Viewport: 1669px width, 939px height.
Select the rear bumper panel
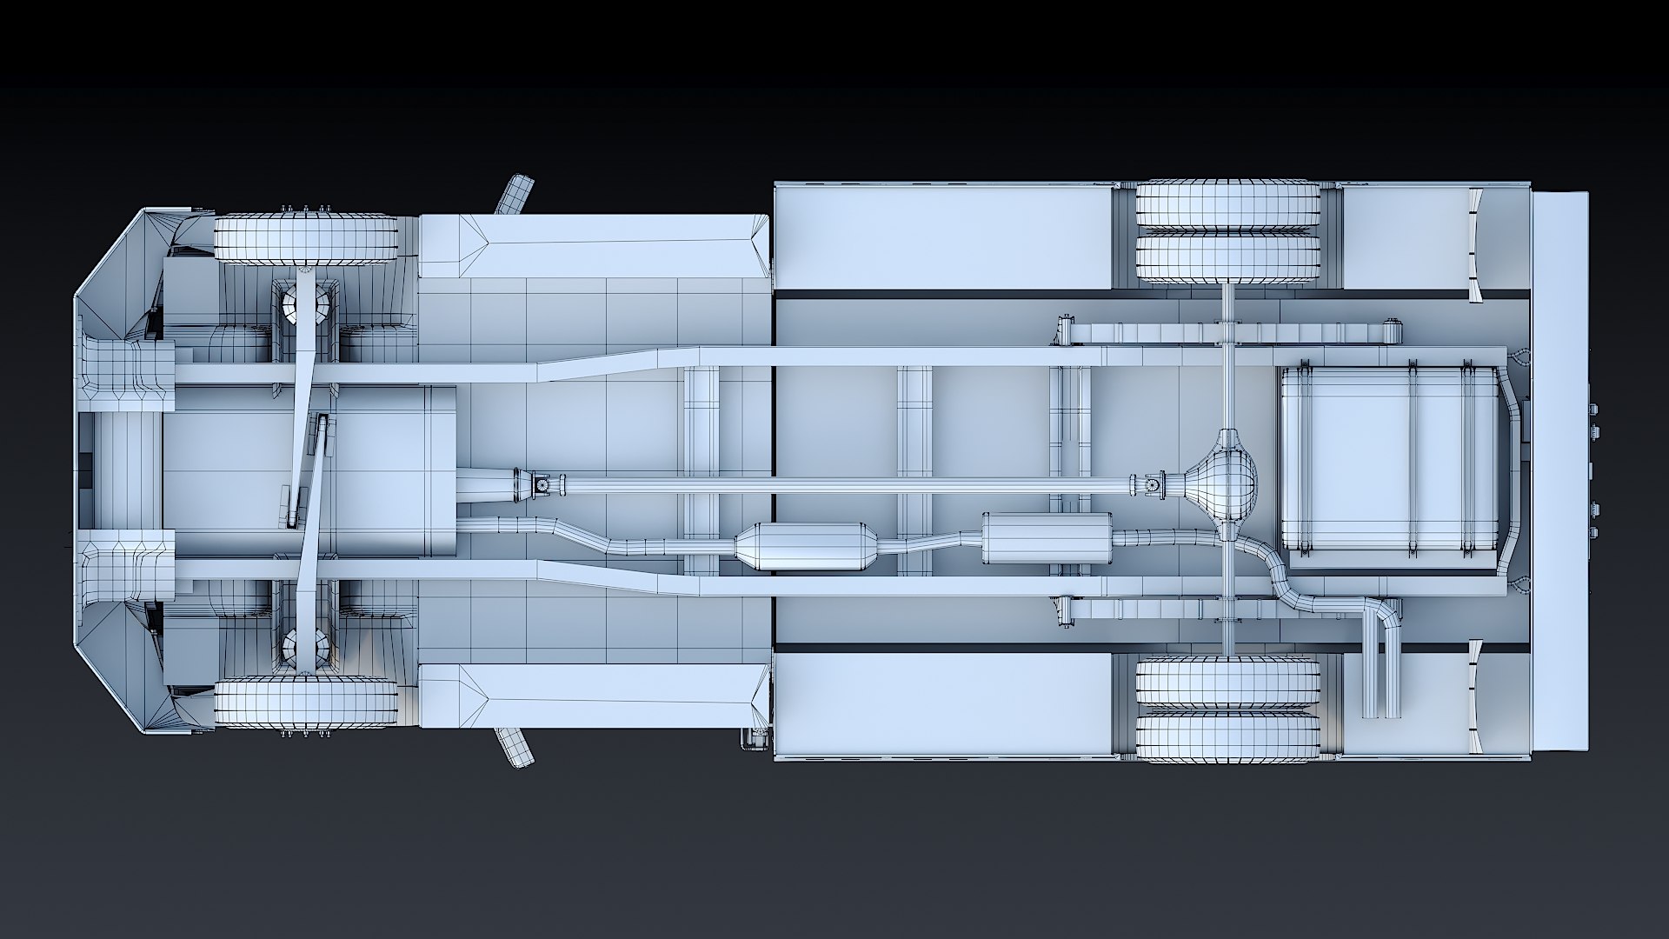click(x=1560, y=470)
